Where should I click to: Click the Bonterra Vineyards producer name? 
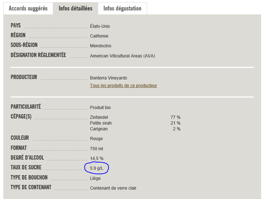point(108,78)
